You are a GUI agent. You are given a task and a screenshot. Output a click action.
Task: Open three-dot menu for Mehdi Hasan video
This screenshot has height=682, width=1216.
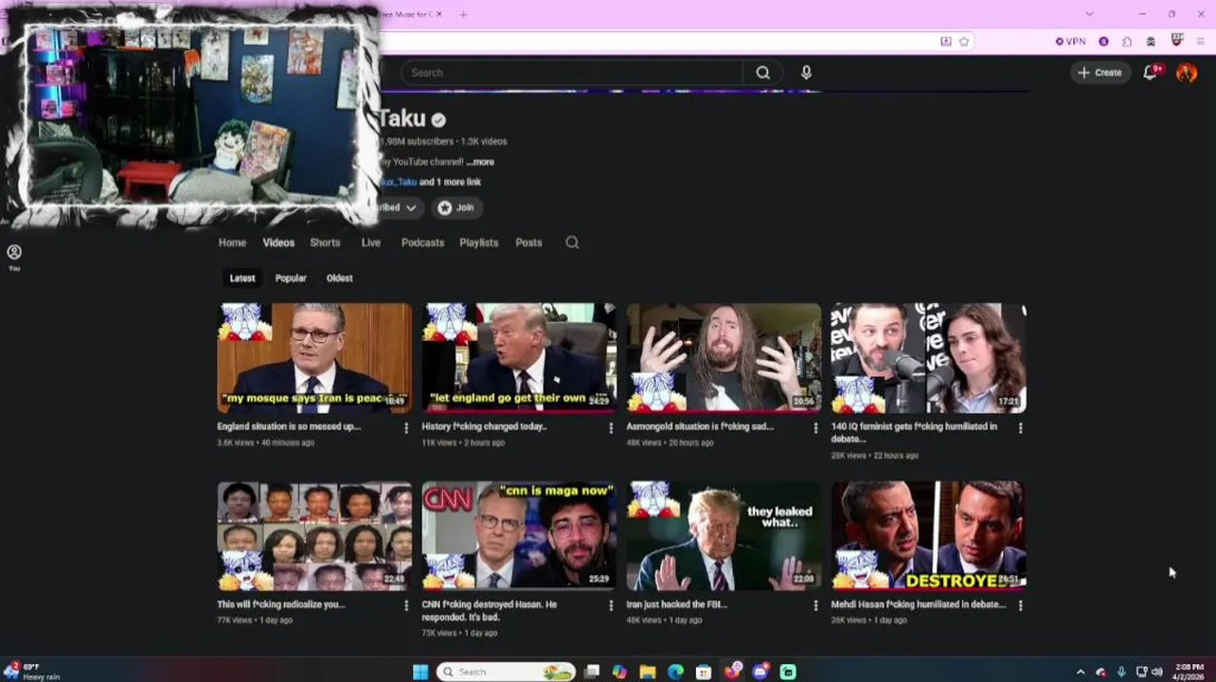(x=1020, y=605)
